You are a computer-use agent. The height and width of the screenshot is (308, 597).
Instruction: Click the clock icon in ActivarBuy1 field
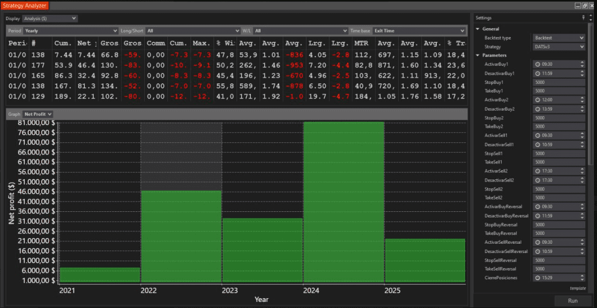538,64
